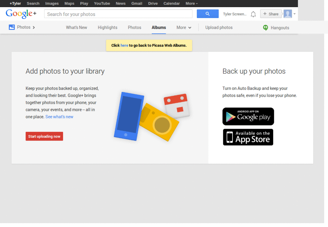The width and height of the screenshot is (328, 227).
Task: Focus the Search for your photos field
Action: (118, 14)
